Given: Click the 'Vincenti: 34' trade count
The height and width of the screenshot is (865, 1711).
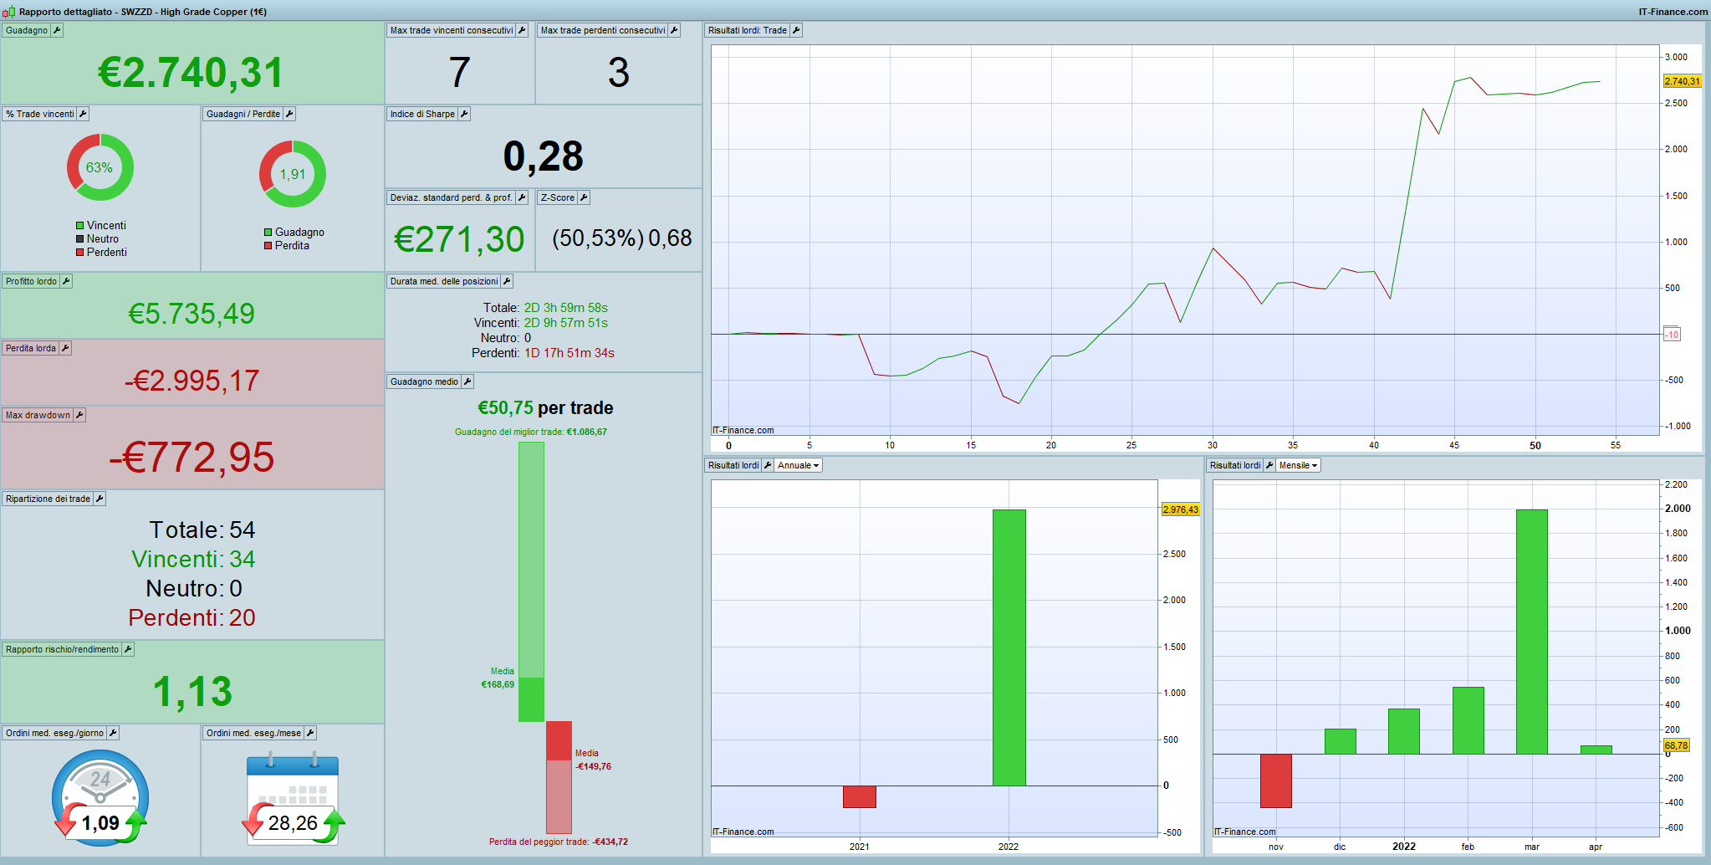Looking at the screenshot, I should click(x=194, y=560).
